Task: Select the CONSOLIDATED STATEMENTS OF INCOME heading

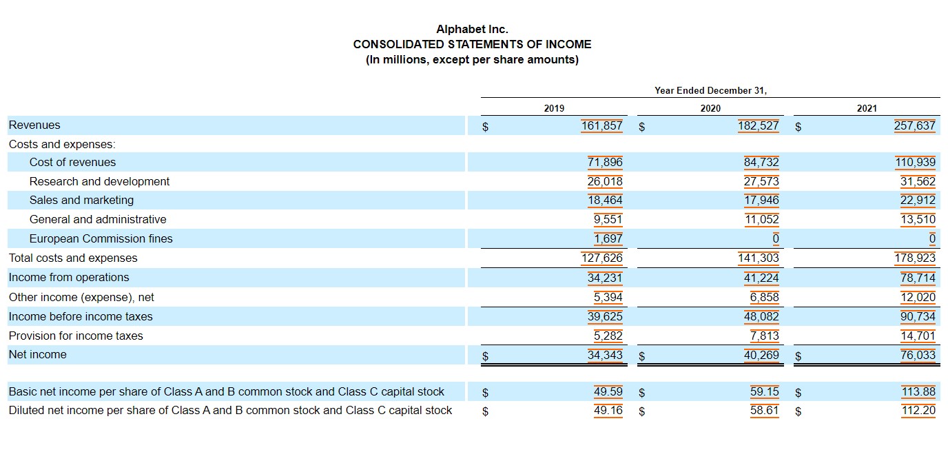Action: [473, 44]
